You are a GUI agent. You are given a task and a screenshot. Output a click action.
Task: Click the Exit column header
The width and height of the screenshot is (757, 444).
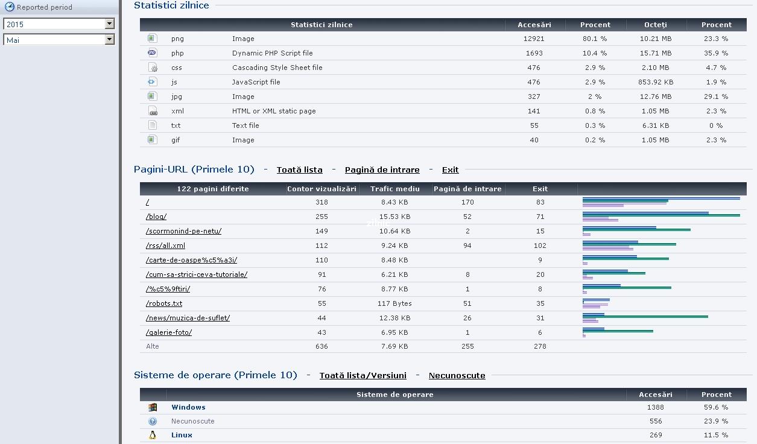coord(540,189)
